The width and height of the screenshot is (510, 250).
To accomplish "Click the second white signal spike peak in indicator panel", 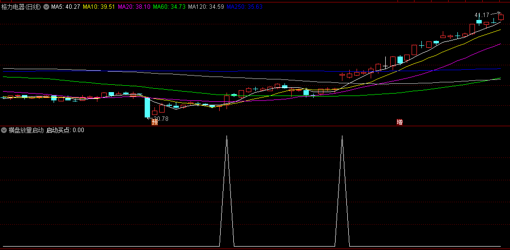I will [342, 137].
